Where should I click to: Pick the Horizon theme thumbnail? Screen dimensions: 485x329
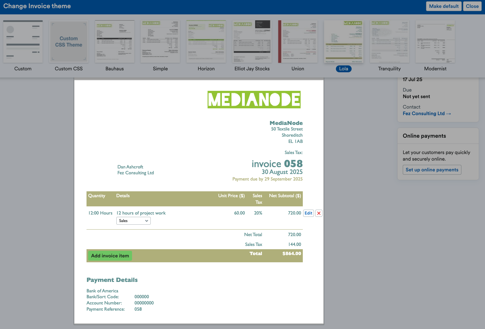tap(206, 42)
